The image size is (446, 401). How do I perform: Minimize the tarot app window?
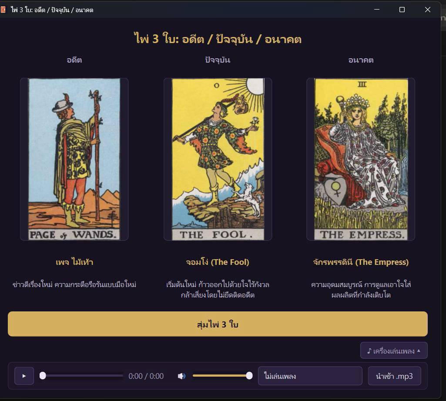pos(377,10)
